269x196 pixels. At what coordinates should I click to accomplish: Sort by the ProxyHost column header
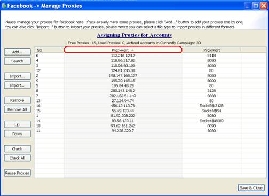coord(123,50)
